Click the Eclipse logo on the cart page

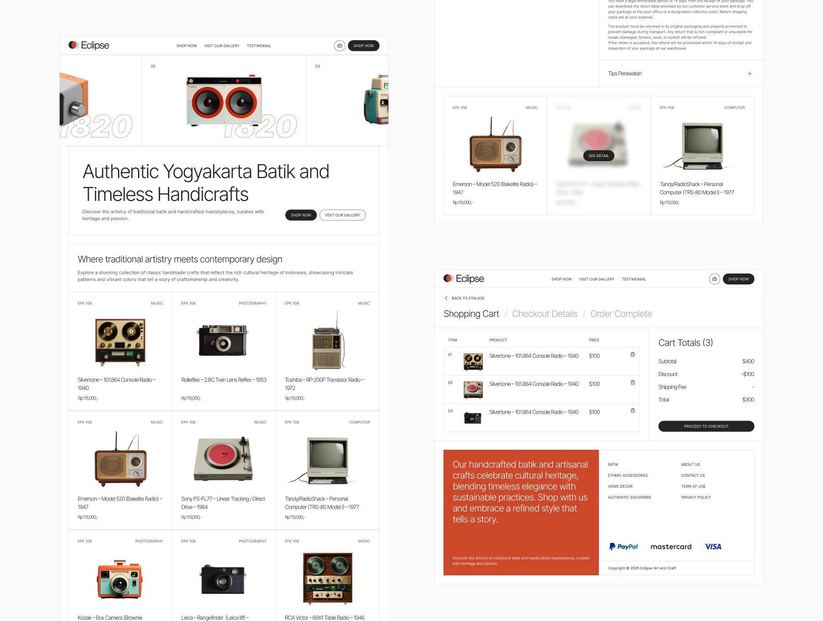(464, 279)
